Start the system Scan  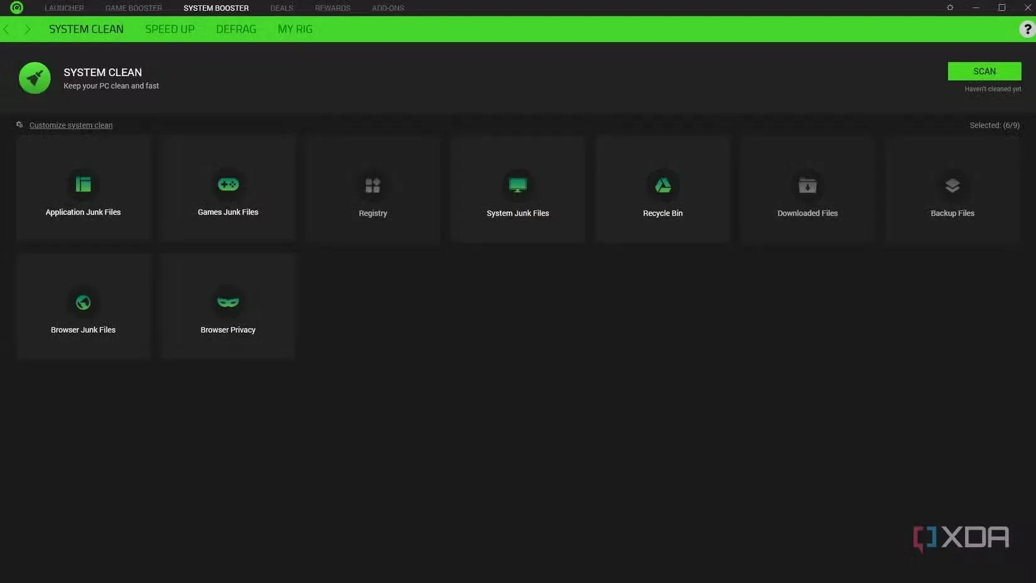(984, 71)
